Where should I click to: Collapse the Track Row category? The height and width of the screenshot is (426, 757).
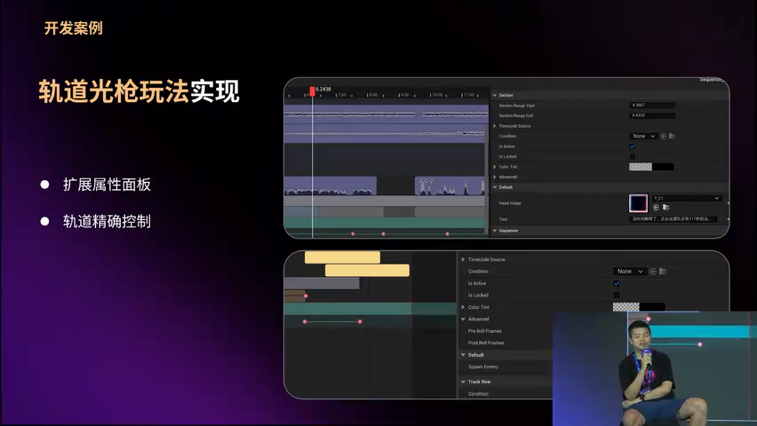[x=464, y=381]
